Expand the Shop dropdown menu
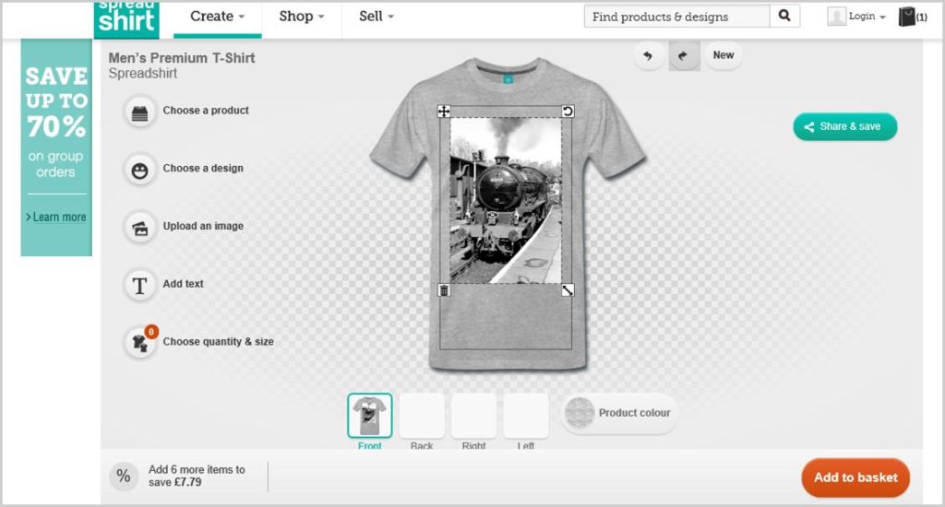945x507 pixels. click(x=302, y=17)
